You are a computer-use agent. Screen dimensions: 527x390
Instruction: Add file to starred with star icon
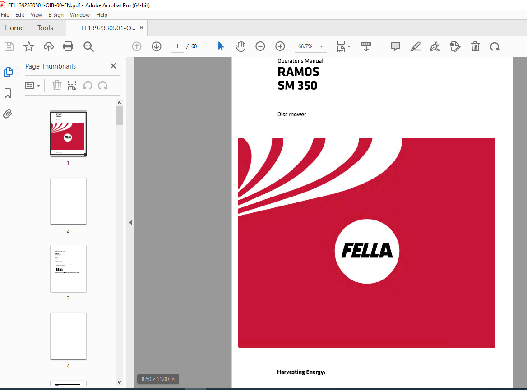(29, 46)
